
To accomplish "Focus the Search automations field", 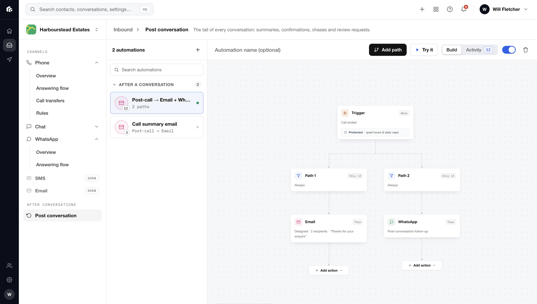I will pos(157,70).
